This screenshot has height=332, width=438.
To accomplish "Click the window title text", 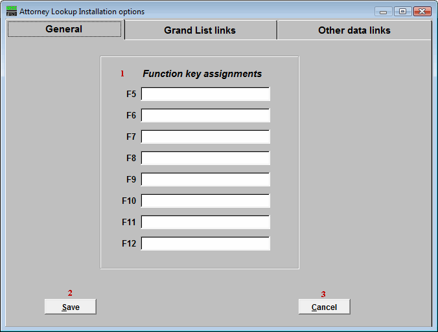I will [82, 12].
